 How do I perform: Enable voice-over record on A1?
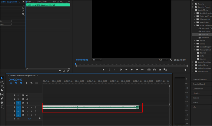click(35, 107)
